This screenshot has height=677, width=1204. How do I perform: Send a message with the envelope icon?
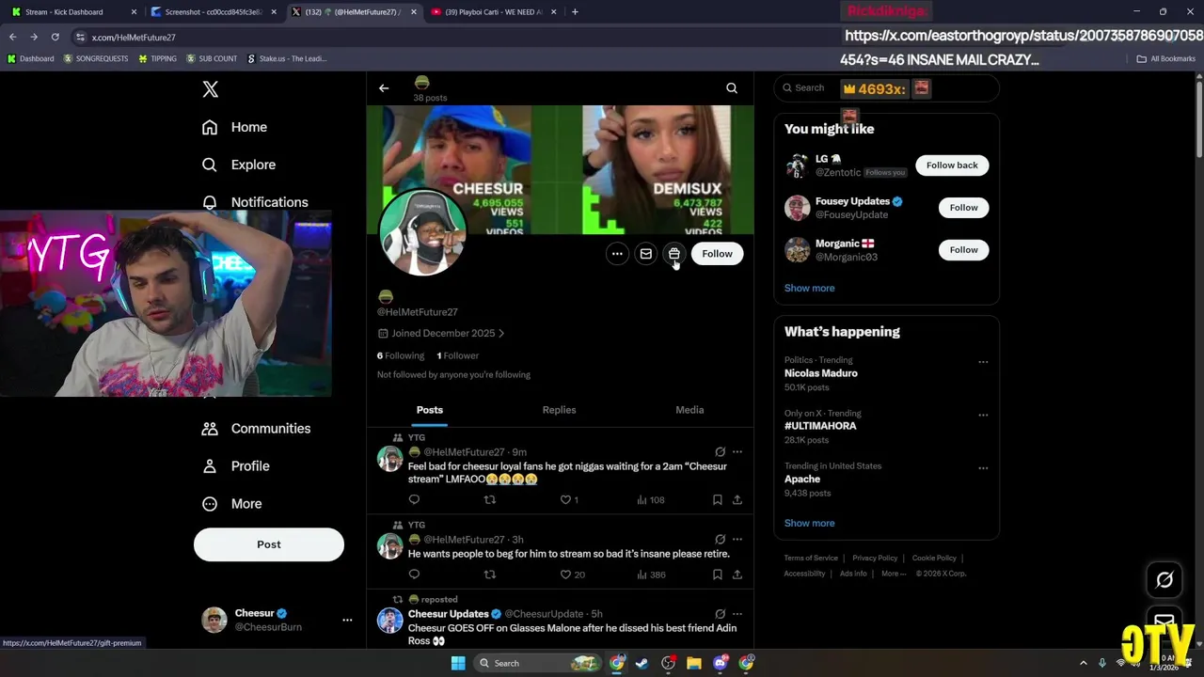[x=646, y=254]
